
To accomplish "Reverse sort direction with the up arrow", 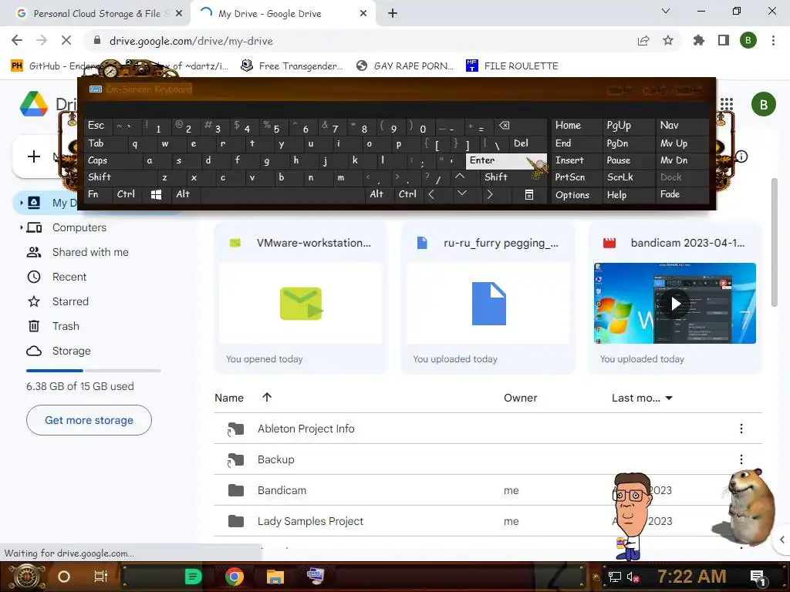I will point(267,397).
